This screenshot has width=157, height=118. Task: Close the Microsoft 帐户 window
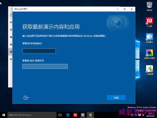pos(132,9)
